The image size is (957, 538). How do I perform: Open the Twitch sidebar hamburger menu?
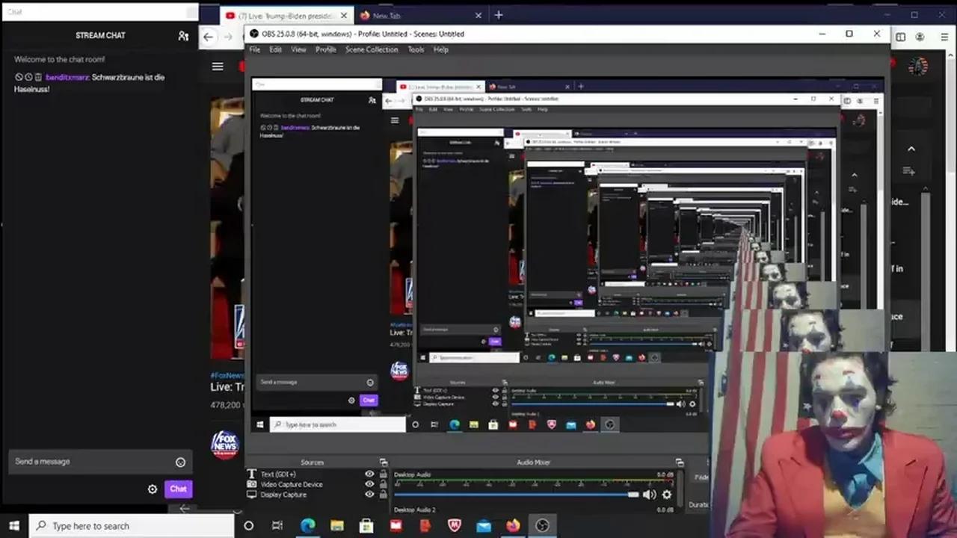217,67
